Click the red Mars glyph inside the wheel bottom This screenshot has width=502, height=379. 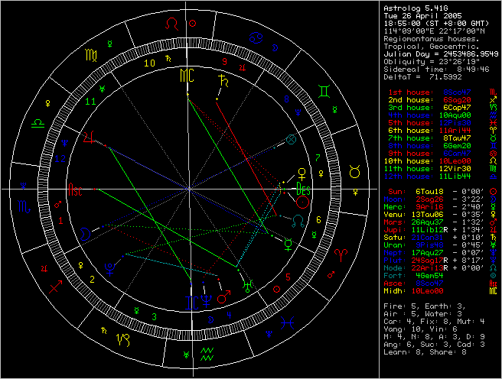click(224, 294)
